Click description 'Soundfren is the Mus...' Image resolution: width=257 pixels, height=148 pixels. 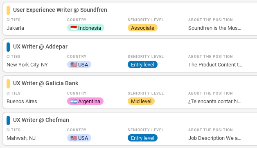pyautogui.click(x=215, y=28)
